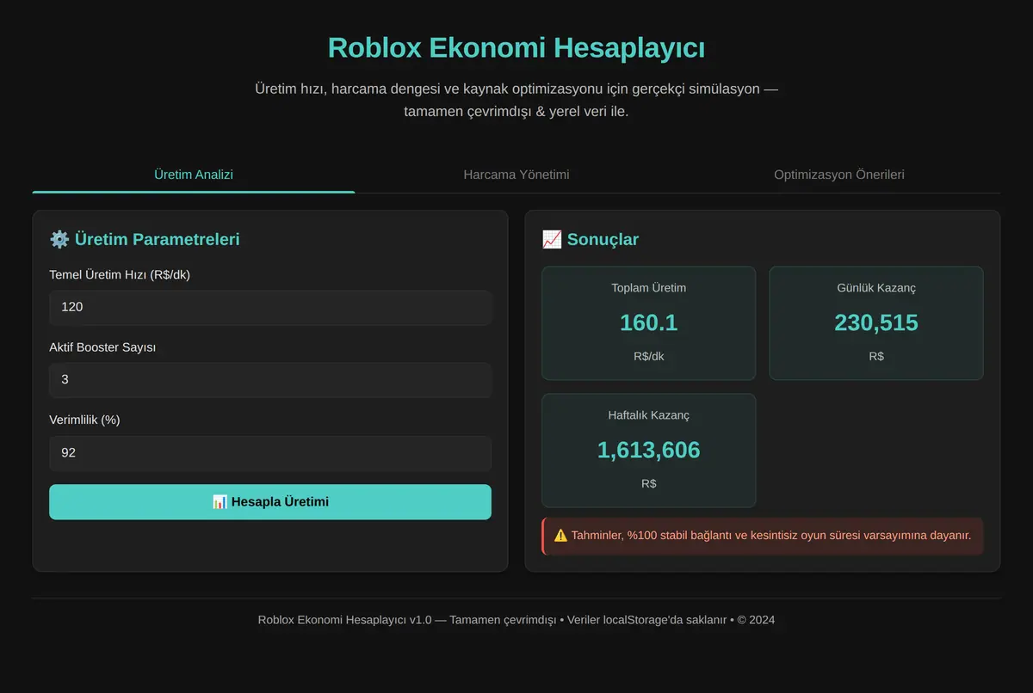Viewport: 1033px width, 693px height.
Task: Click the R$/dk unit under Toplam Üretim
Action: pyautogui.click(x=648, y=357)
